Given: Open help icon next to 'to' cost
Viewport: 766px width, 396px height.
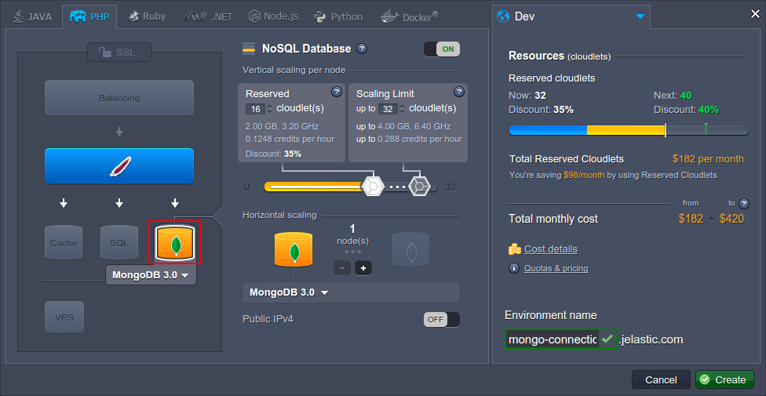Looking at the screenshot, I should 744,204.
